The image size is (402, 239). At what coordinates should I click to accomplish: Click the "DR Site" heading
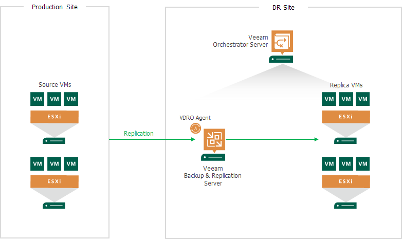[x=283, y=8]
